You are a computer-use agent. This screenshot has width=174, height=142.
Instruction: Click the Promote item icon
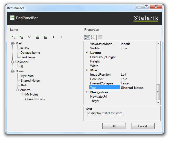point(38,37)
